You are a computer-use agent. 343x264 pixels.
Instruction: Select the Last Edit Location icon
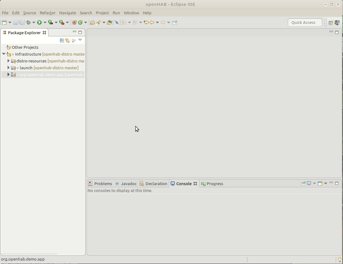pyautogui.click(x=146, y=22)
